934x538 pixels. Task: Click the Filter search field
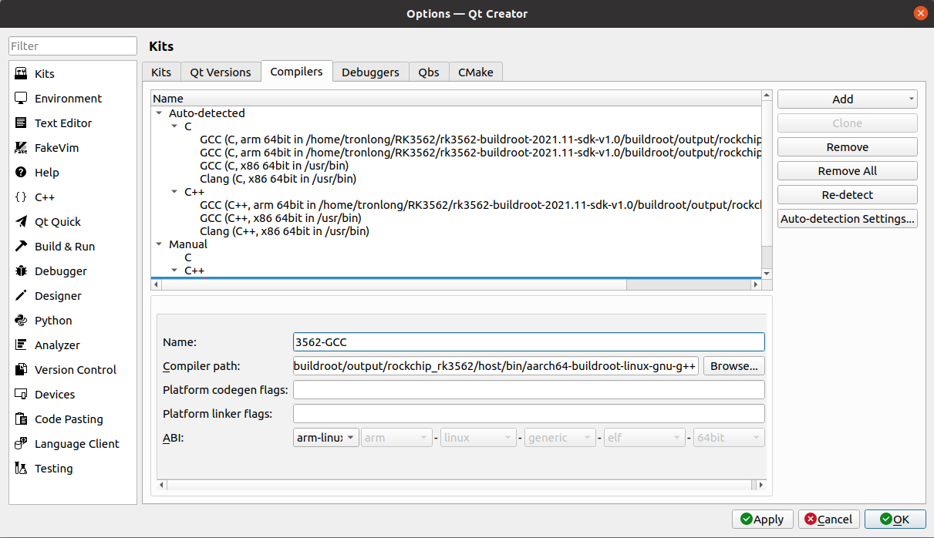72,46
